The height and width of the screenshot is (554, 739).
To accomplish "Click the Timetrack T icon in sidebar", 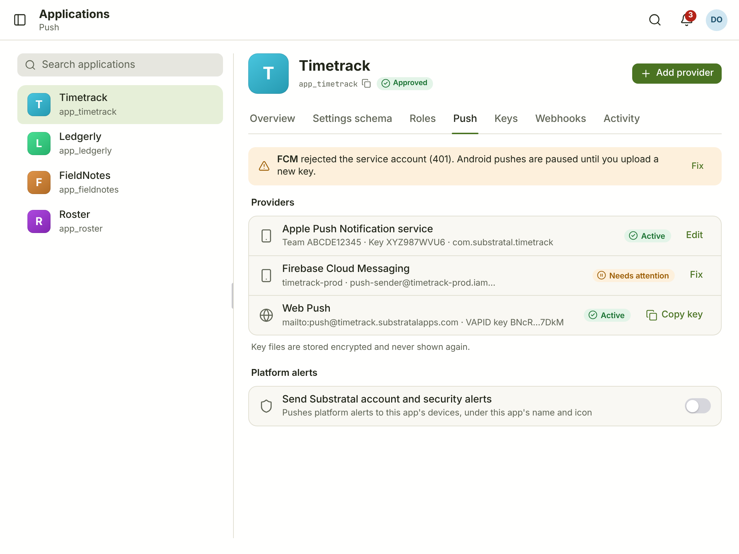I will click(39, 105).
